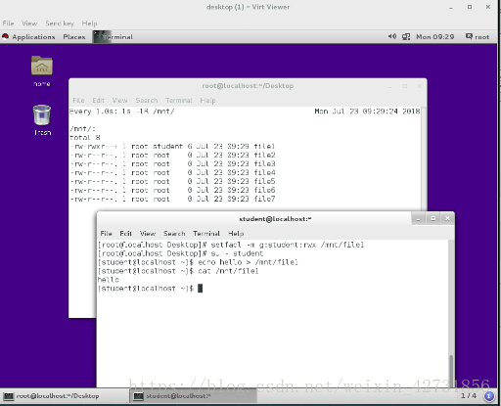Open Terminal menu in student terminal
The width and height of the screenshot is (501, 406).
coord(206,233)
